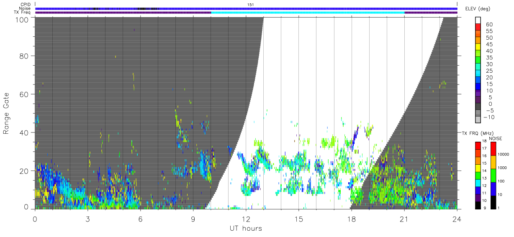
Task: Pick the light gray bottom ELEV colorbar segment
Action: [x=478, y=120]
